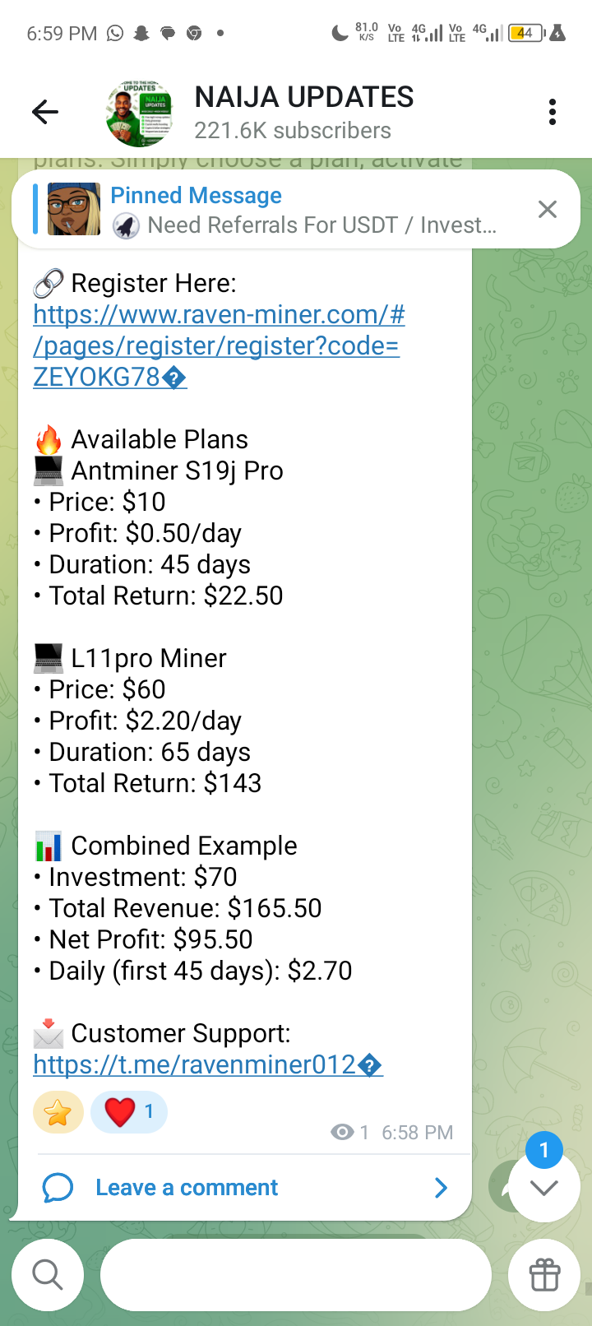Tap the gift icon button
This screenshot has height=1326, width=592.
(x=544, y=1275)
